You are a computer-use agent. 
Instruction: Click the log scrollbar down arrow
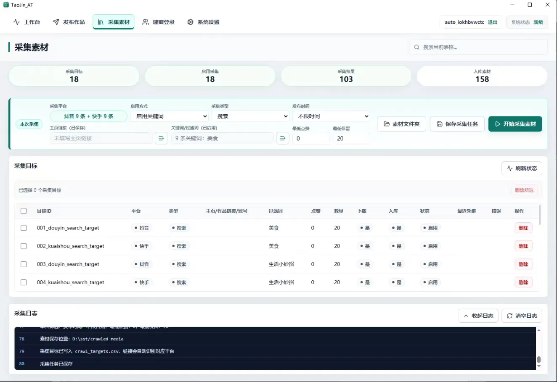[x=539, y=366]
